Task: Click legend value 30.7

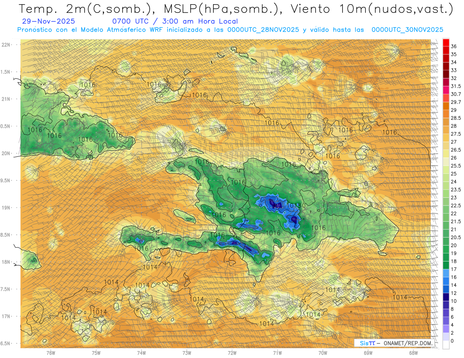Action: coord(456,94)
